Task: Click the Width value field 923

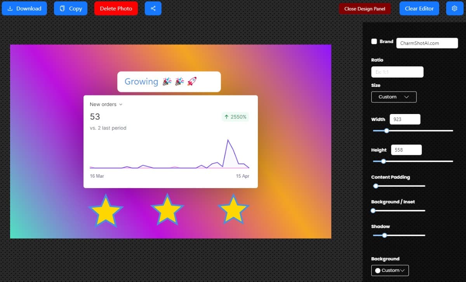Action: pos(405,119)
